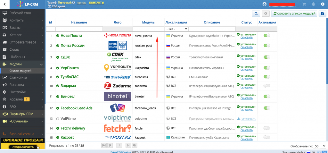This screenshot has width=328, height=153.
Task: Open notifications bell icon
Action: (x=313, y=4)
